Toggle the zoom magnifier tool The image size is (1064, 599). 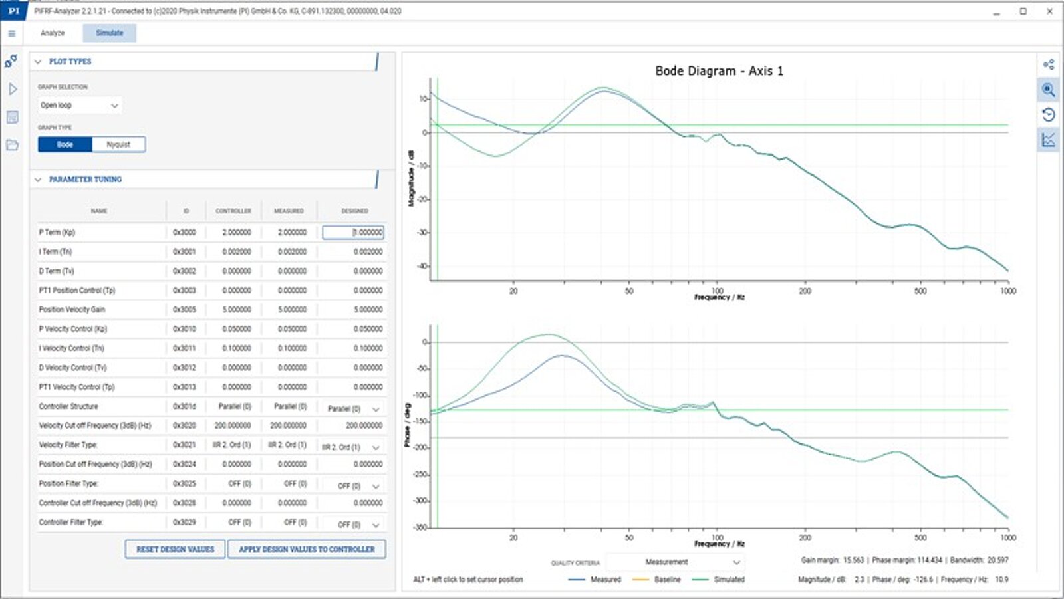pos(1049,90)
